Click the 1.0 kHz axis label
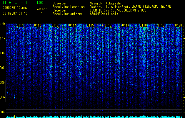Screen dimensions: 185x118 coord(3,53)
